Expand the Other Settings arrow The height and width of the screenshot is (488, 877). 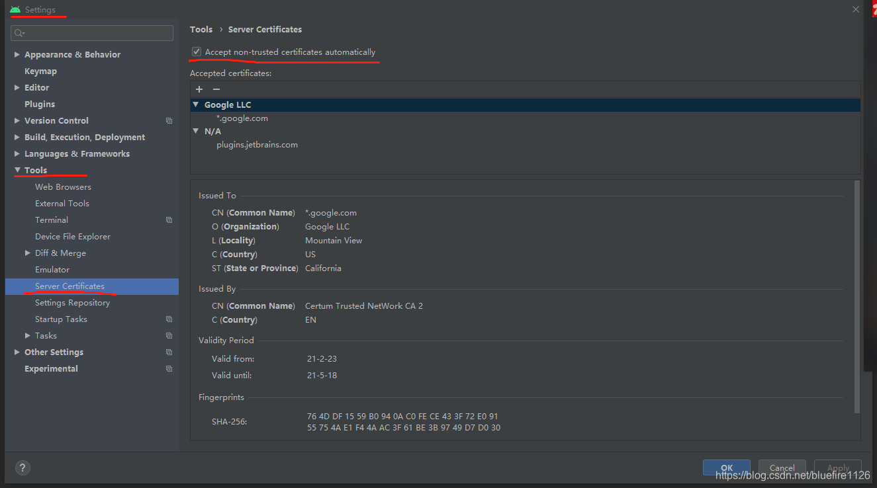pos(17,352)
